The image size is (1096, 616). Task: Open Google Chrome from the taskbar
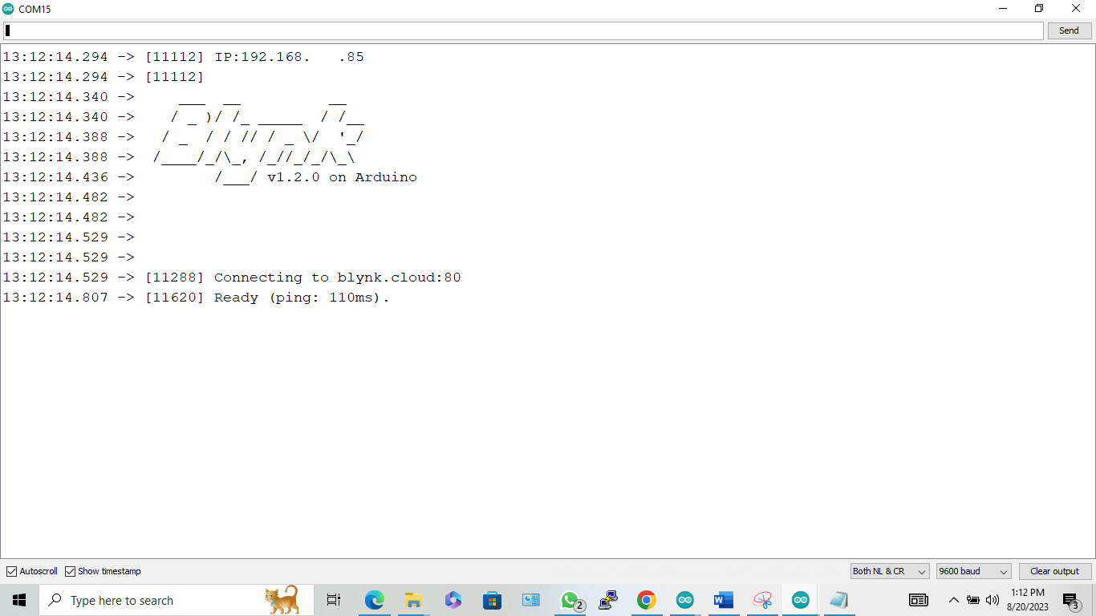pyautogui.click(x=647, y=600)
